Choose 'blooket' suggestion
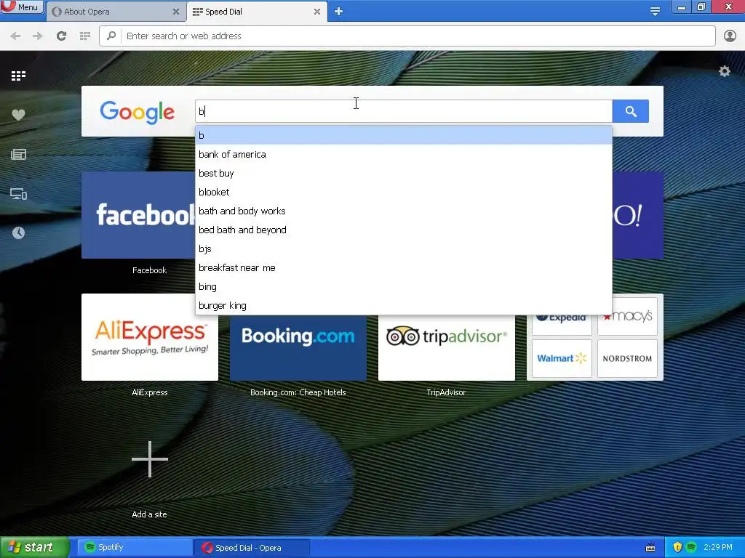This screenshot has height=558, width=745. 403,192
